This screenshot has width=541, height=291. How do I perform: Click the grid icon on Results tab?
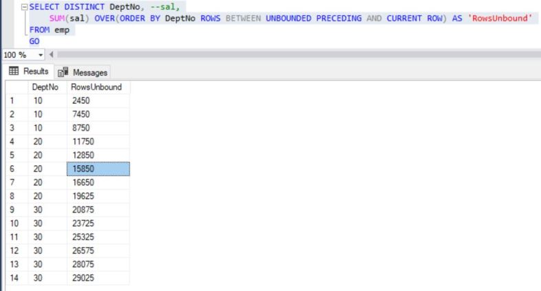click(x=13, y=72)
